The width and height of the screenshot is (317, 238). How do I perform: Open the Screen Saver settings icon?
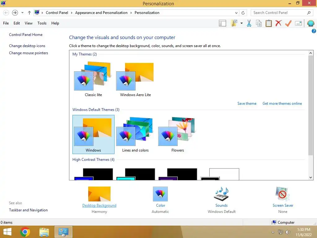tap(283, 194)
